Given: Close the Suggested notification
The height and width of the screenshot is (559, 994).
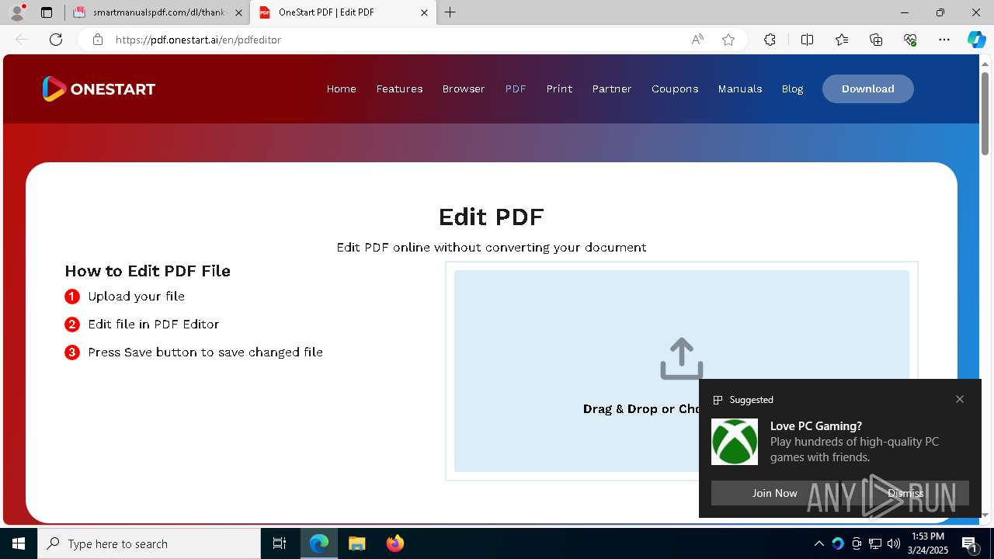Looking at the screenshot, I should [x=960, y=399].
